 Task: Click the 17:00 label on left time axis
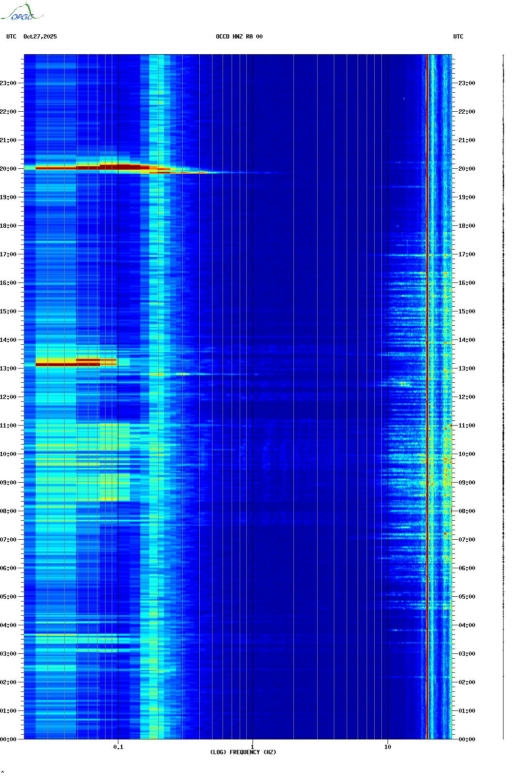[8, 254]
